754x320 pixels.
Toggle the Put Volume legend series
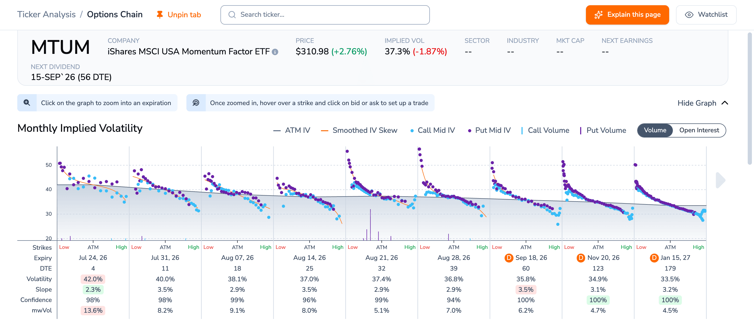603,130
